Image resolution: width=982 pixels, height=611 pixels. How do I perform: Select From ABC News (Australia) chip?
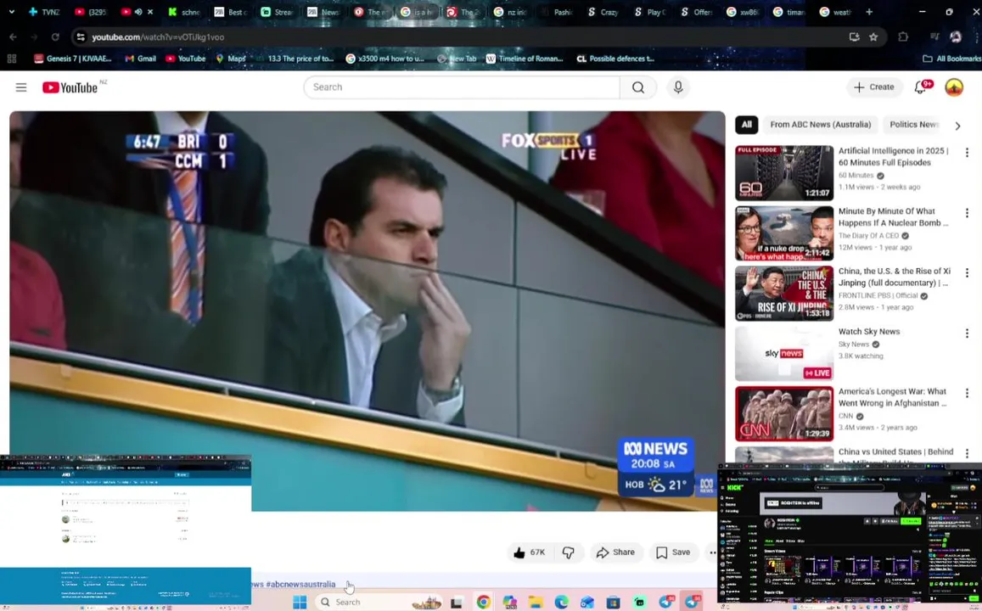point(821,125)
